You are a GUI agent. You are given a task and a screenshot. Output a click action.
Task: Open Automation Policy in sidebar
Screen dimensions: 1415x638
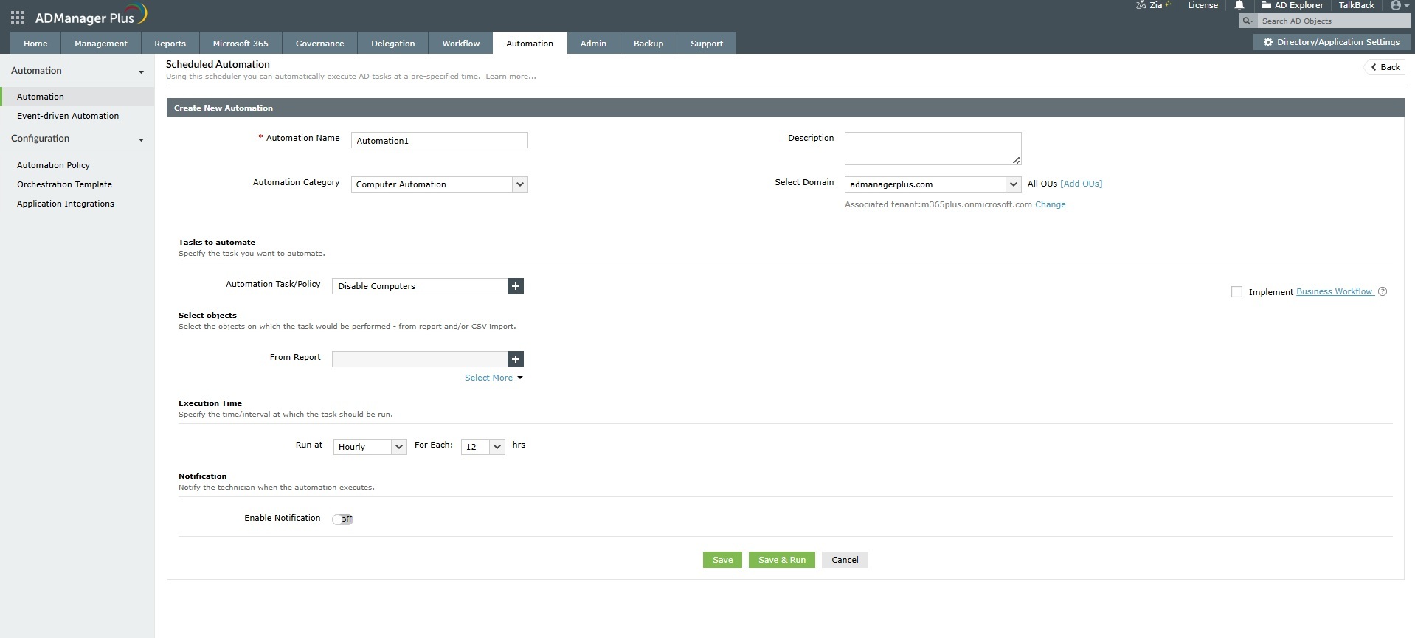pos(53,165)
